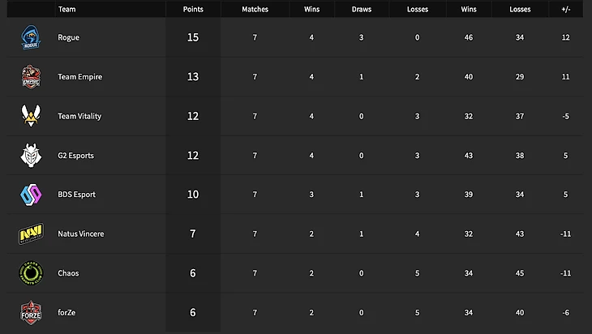
Task: Select Rogue's 15 points cell
Action: pos(193,37)
